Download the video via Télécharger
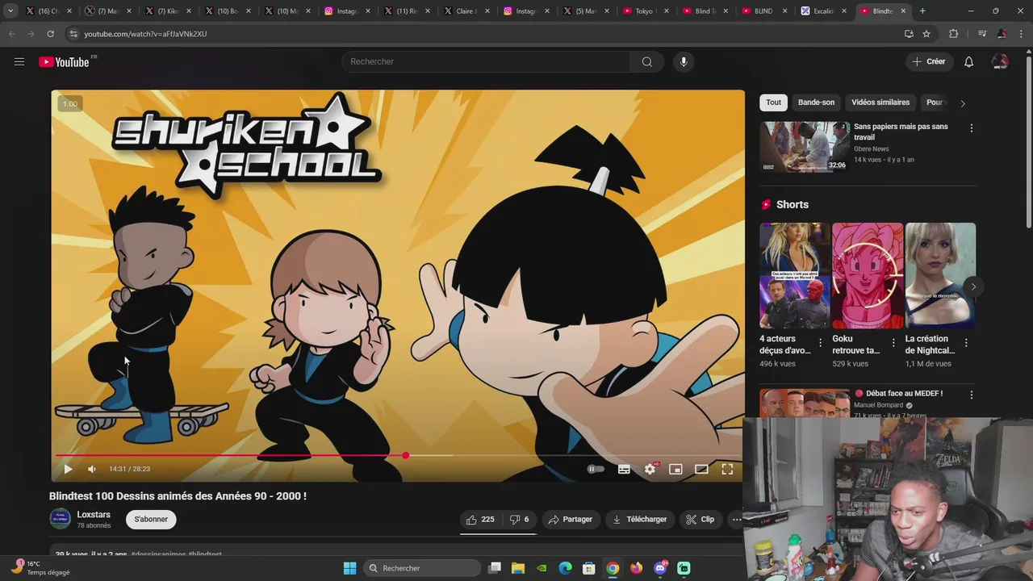The height and width of the screenshot is (581, 1033). (640, 520)
